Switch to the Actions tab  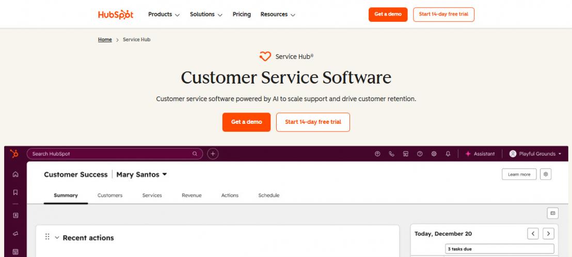pyautogui.click(x=230, y=196)
